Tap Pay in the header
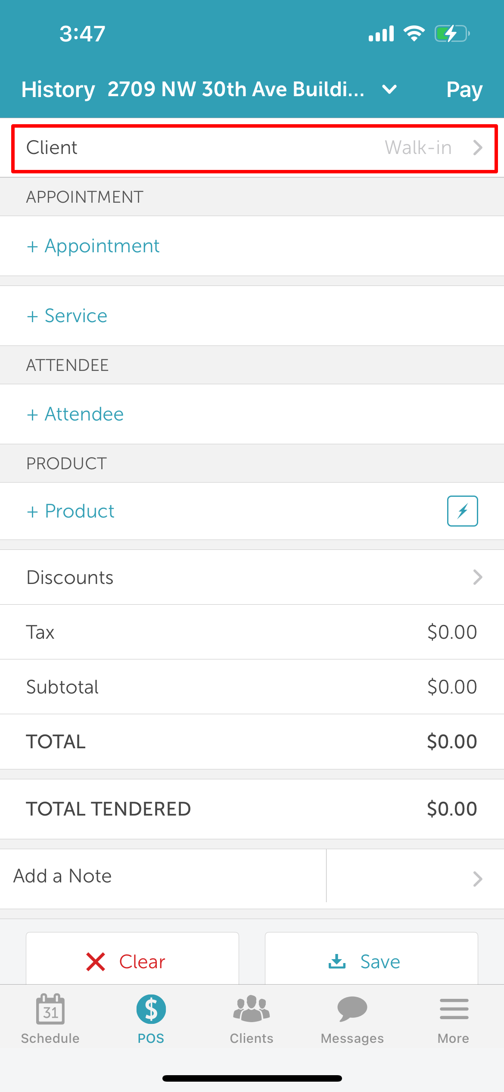The image size is (504, 1092). [x=464, y=90]
